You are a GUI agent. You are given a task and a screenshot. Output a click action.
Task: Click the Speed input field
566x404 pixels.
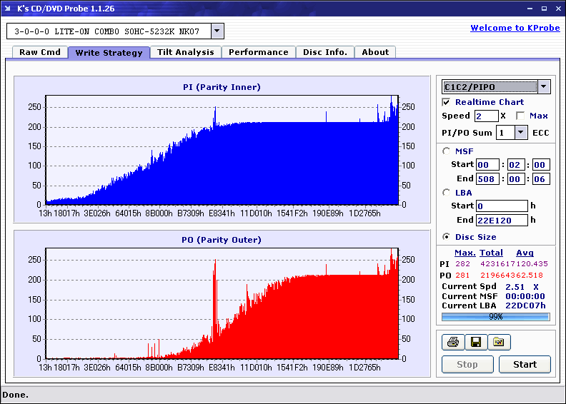486,116
